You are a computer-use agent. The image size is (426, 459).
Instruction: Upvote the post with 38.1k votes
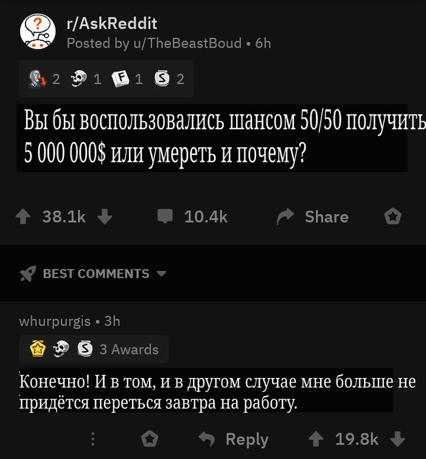[23, 217]
